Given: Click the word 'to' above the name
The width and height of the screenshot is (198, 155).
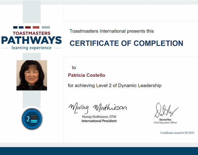Looking at the screenshot, I should tap(74, 68).
